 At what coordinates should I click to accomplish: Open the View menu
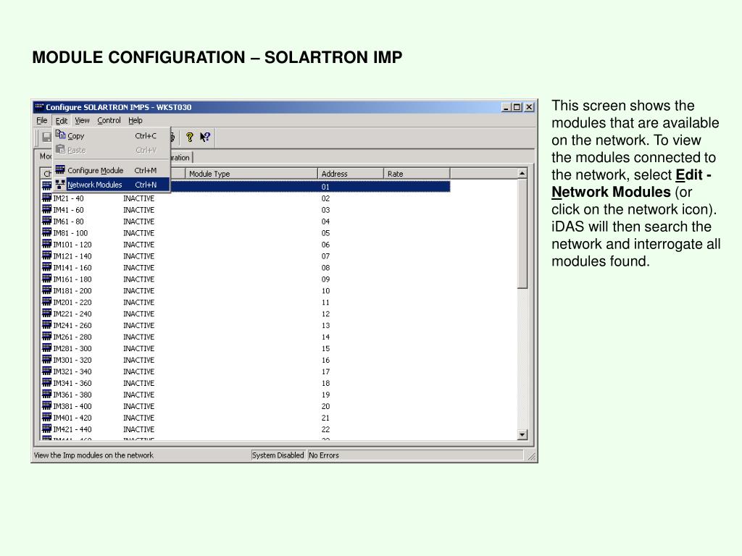pos(82,121)
